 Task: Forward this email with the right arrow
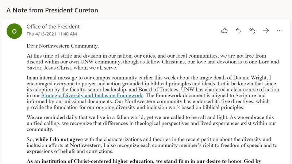(x=266, y=31)
